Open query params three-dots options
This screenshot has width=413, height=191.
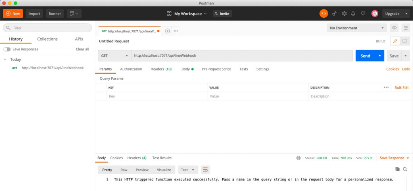(x=386, y=87)
